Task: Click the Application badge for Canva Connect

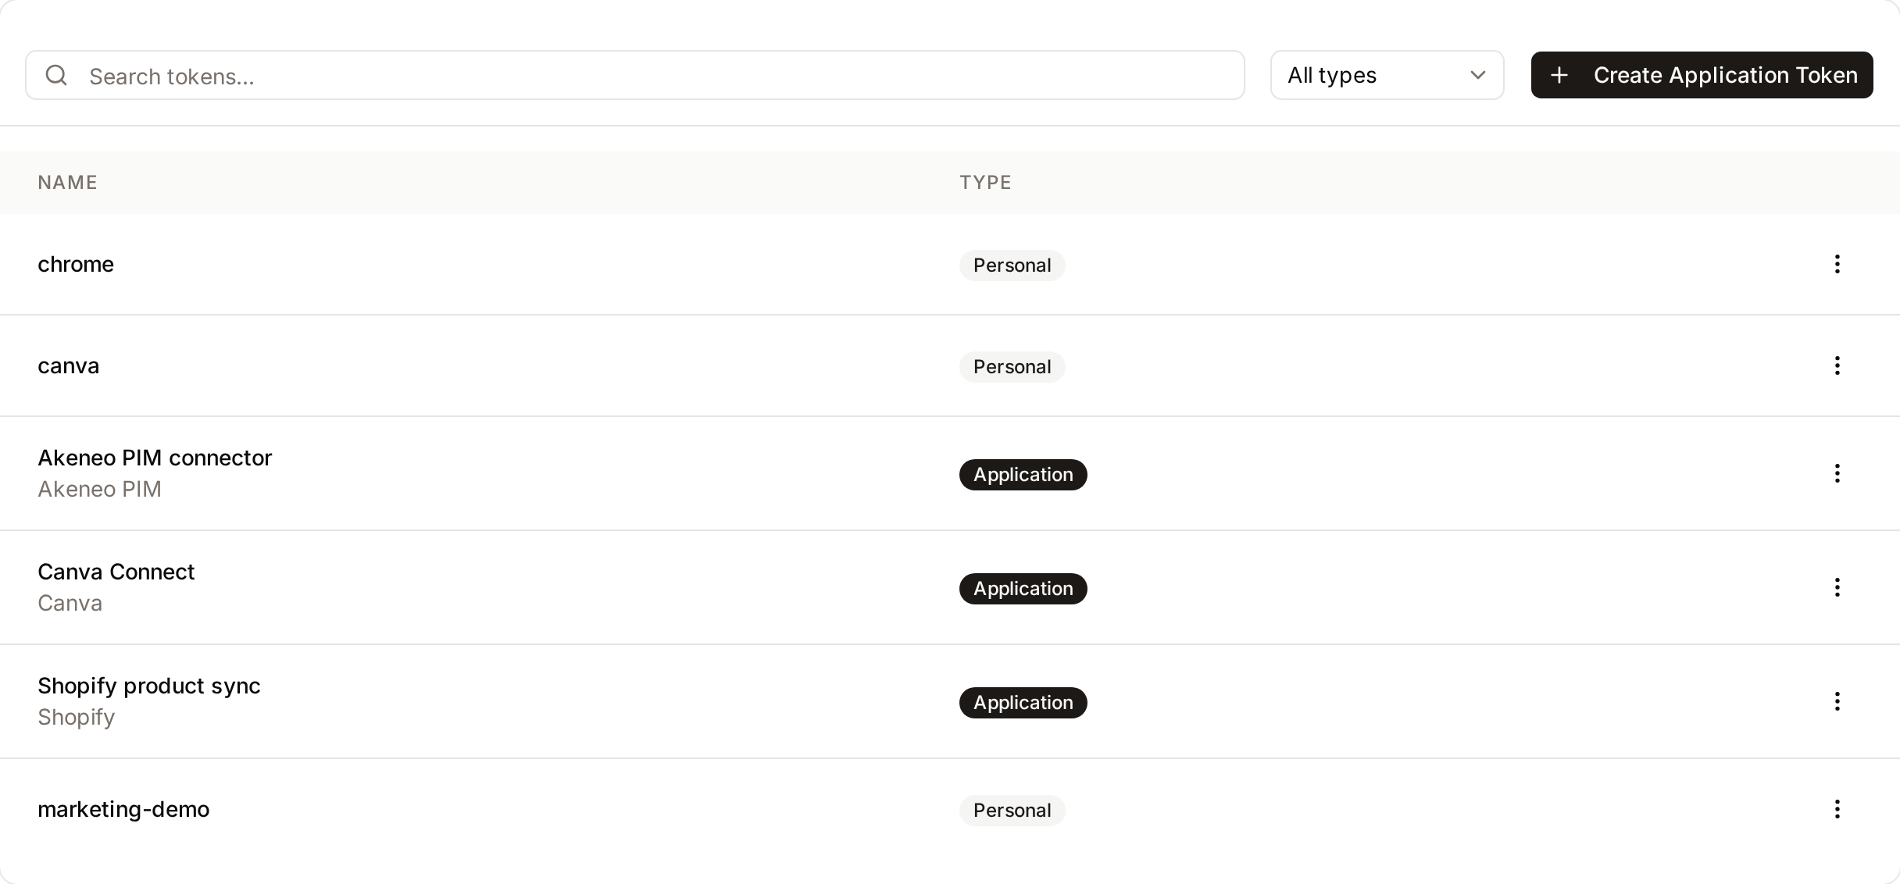Action: pyautogui.click(x=1023, y=589)
